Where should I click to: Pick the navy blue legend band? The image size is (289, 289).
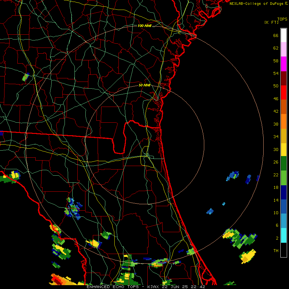point(284,192)
